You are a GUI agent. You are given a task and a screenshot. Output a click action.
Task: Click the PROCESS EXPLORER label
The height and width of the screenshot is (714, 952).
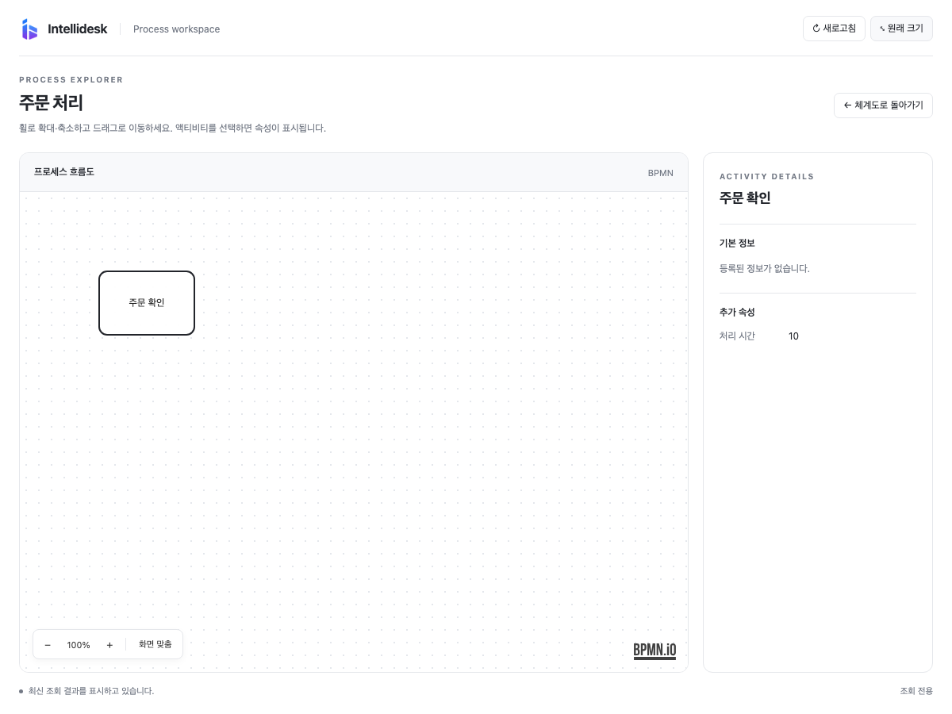71,80
